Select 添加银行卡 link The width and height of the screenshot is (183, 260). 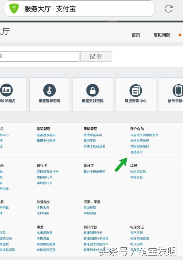[x=44, y=183]
